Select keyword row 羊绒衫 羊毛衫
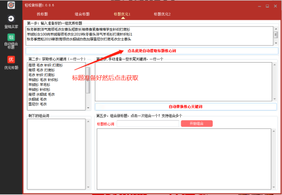 click(x=39, y=85)
